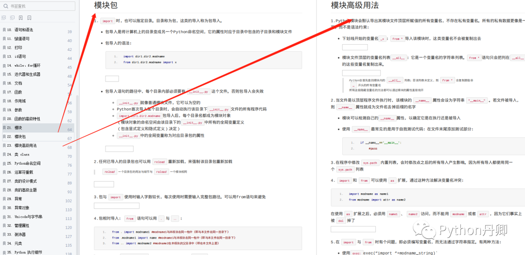Click code line 'from dir1.dir2.modname import x'
The width and height of the screenshot is (525, 255).
coord(150,62)
